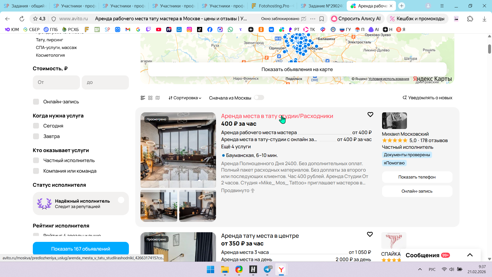Select the Косметология category item
The width and height of the screenshot is (492, 277).
50,55
